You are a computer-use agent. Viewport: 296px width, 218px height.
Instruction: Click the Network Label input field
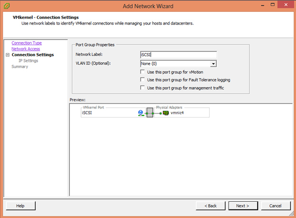pyautogui.click(x=179, y=55)
